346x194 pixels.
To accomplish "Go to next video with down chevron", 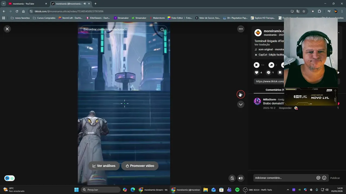I will pos(241,104).
